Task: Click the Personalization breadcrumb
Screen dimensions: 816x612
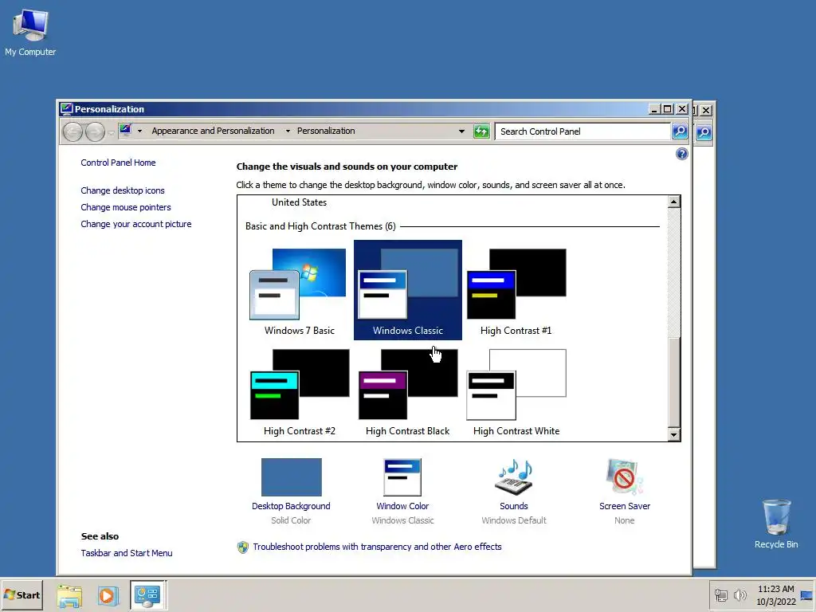Action: pyautogui.click(x=326, y=131)
